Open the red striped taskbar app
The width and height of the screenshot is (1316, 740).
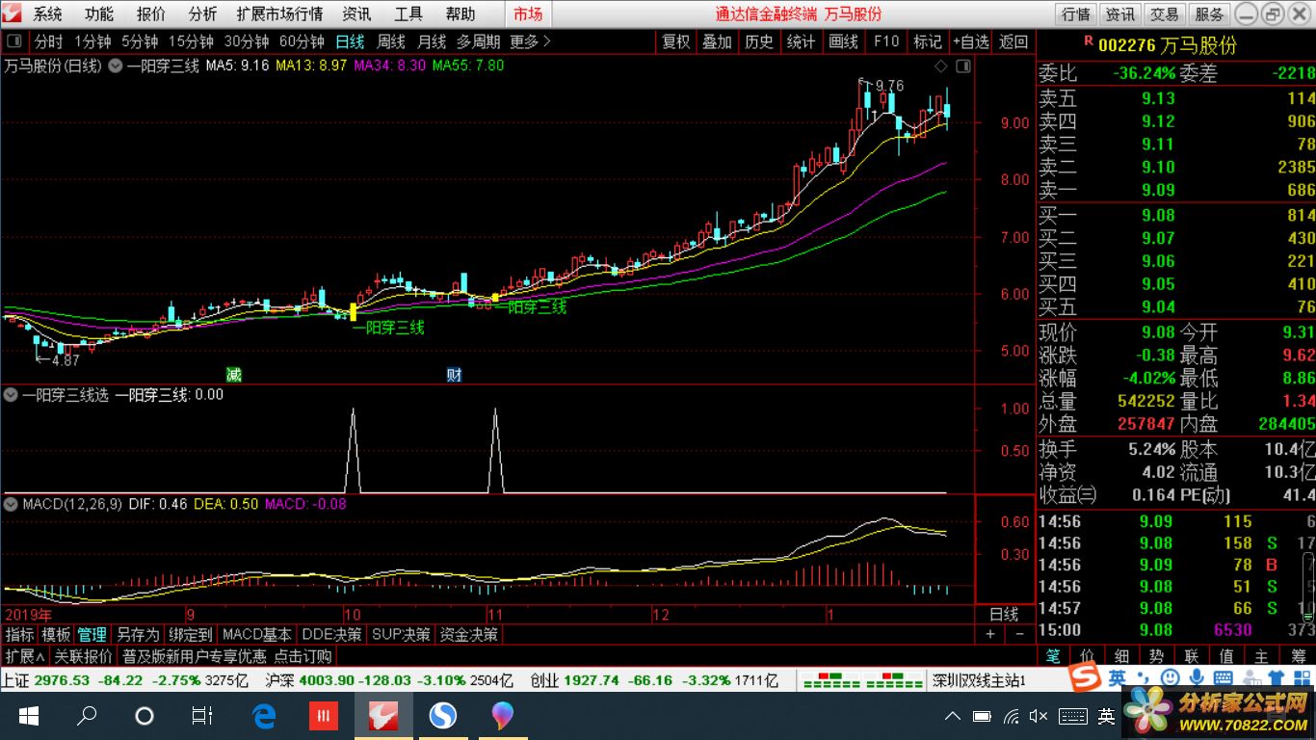pos(324,716)
